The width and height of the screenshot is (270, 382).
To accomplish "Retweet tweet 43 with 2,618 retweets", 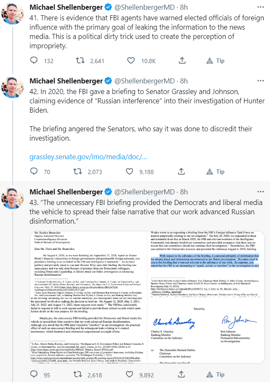I will [x=78, y=374].
